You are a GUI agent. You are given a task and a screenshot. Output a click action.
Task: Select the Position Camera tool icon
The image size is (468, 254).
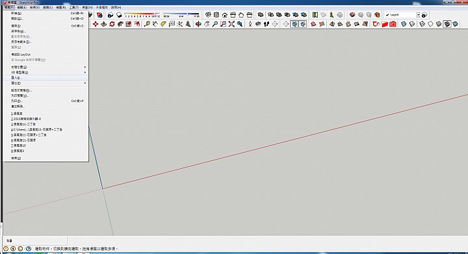point(250,24)
